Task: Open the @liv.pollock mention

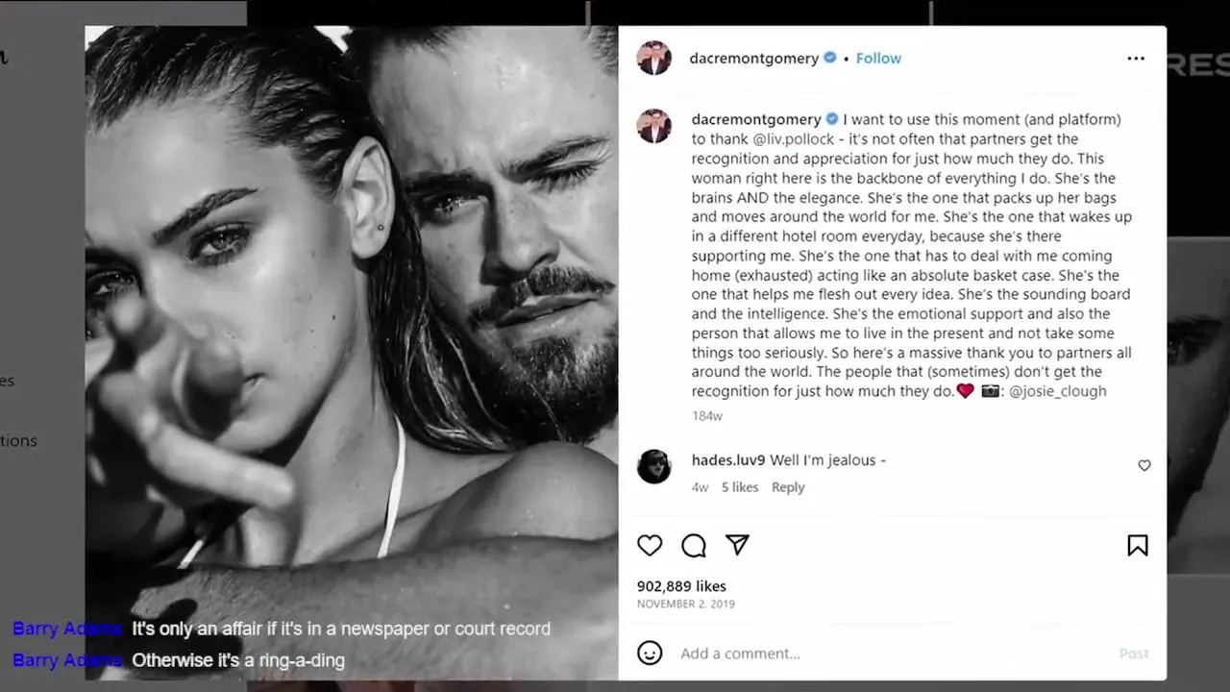Action: pos(794,139)
